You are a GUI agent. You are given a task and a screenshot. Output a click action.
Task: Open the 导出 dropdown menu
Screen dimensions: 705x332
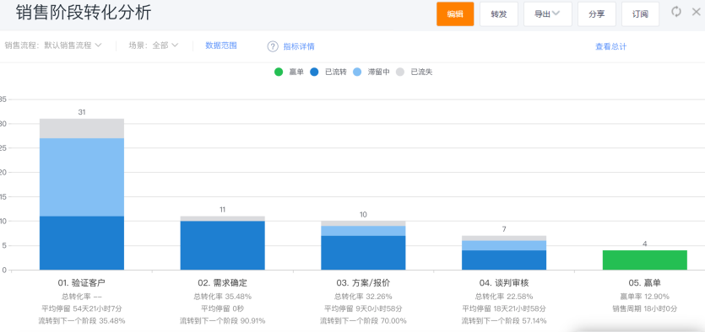point(548,14)
